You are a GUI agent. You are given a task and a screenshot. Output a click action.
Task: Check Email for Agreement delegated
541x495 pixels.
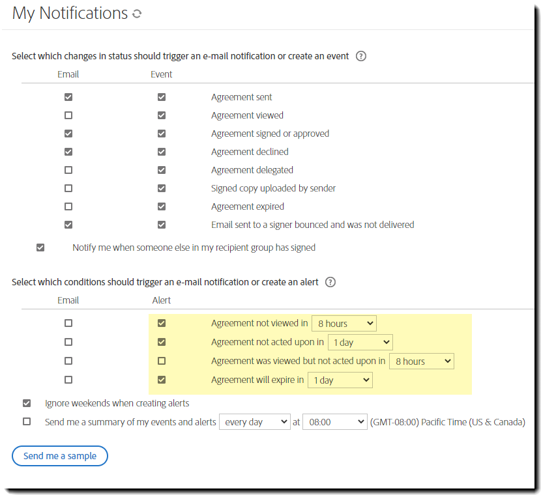click(x=68, y=169)
